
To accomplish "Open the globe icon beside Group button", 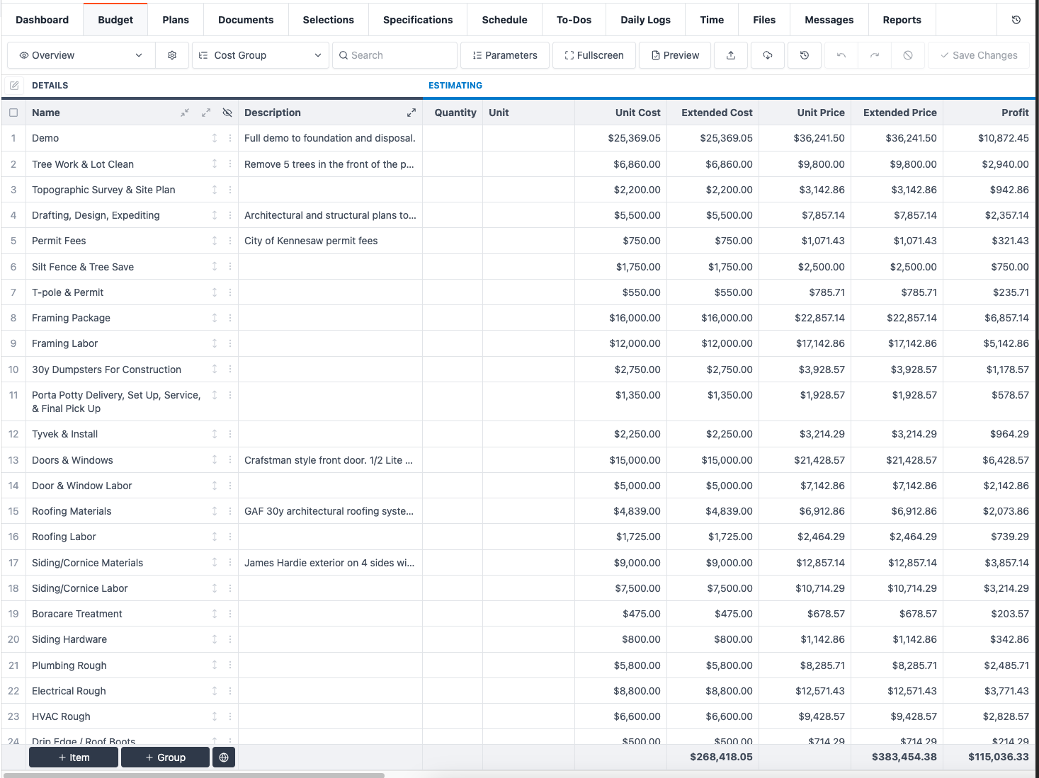I will 224,757.
